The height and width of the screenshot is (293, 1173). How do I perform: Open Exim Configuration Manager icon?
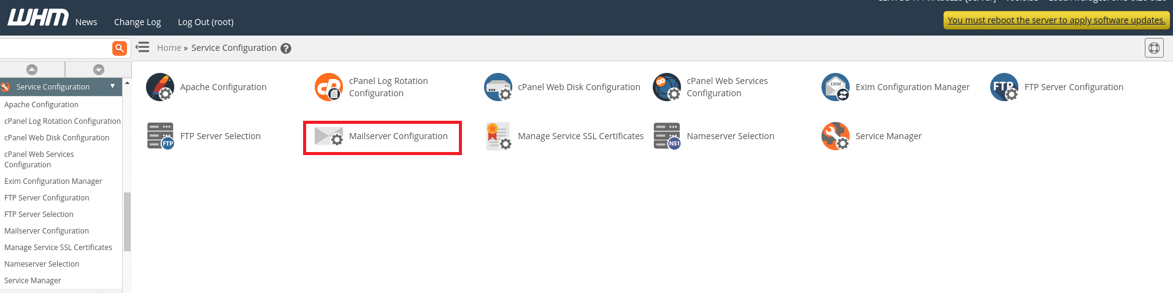pos(835,87)
